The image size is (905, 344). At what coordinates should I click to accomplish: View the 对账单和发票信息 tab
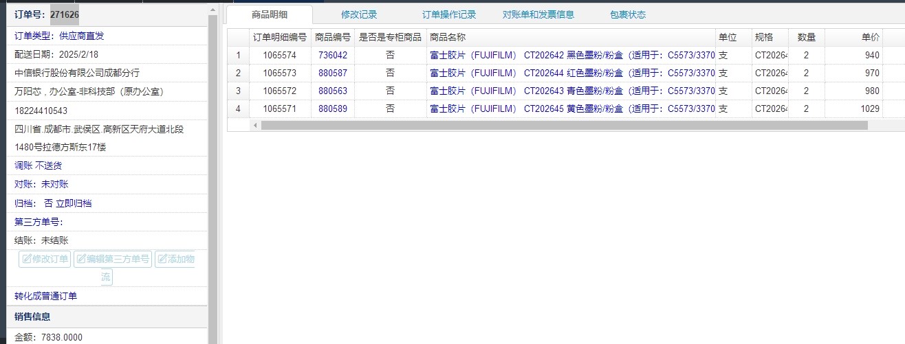538,14
